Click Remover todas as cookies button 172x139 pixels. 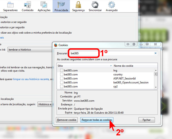point(97,120)
